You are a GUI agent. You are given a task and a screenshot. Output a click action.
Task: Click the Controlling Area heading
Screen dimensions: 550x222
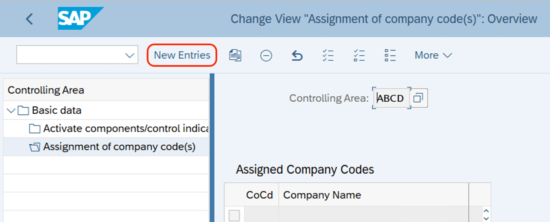(45, 90)
